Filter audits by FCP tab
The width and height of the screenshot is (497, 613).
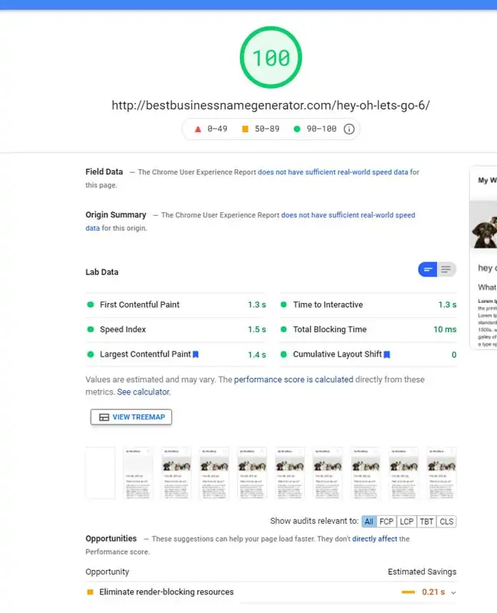click(x=386, y=522)
